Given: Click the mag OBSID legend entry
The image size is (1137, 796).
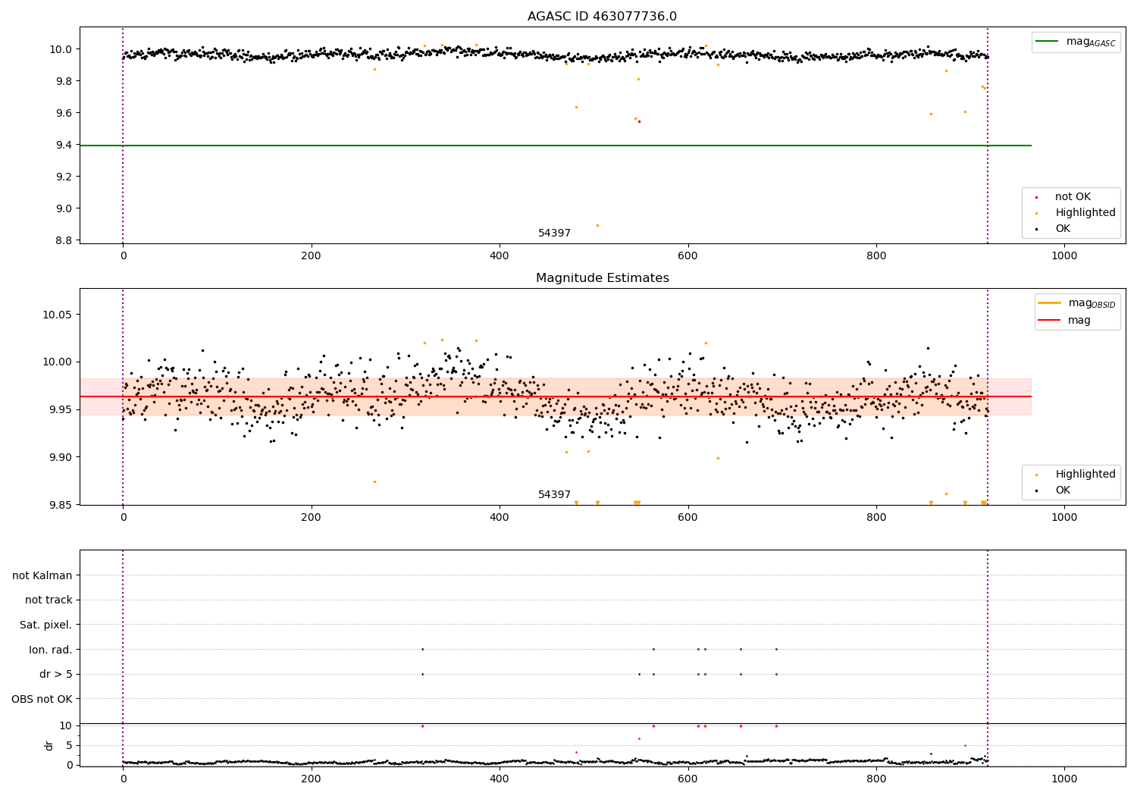Looking at the screenshot, I should point(1077,303).
